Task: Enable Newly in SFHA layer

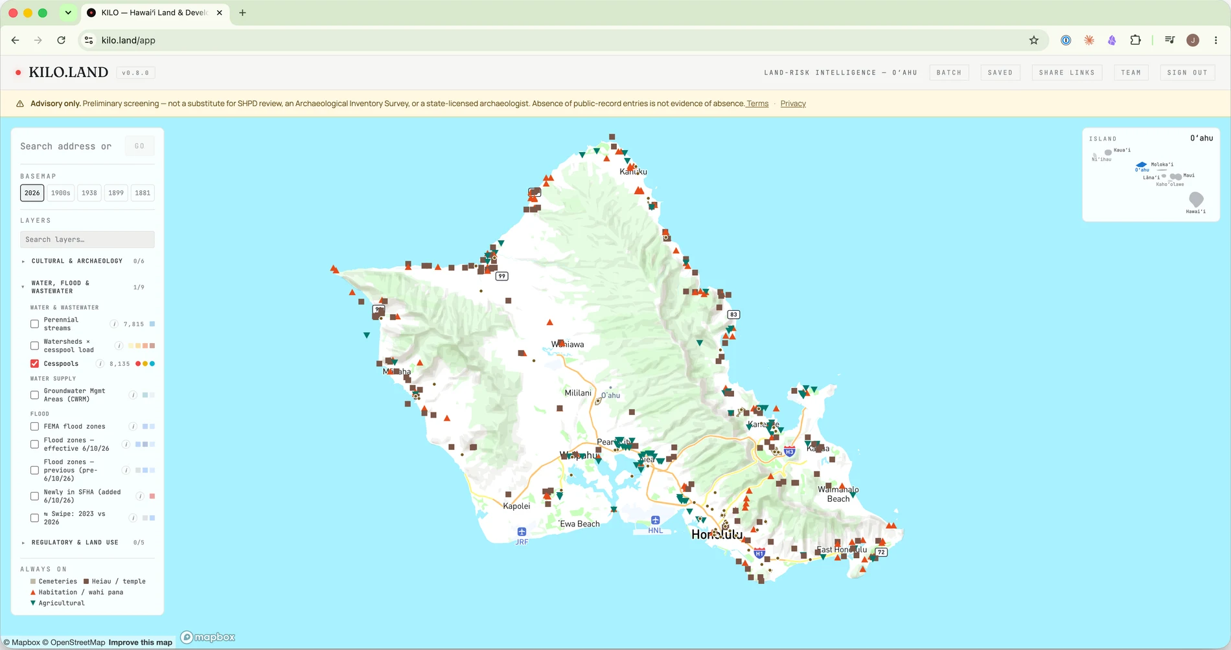Action: tap(35, 496)
